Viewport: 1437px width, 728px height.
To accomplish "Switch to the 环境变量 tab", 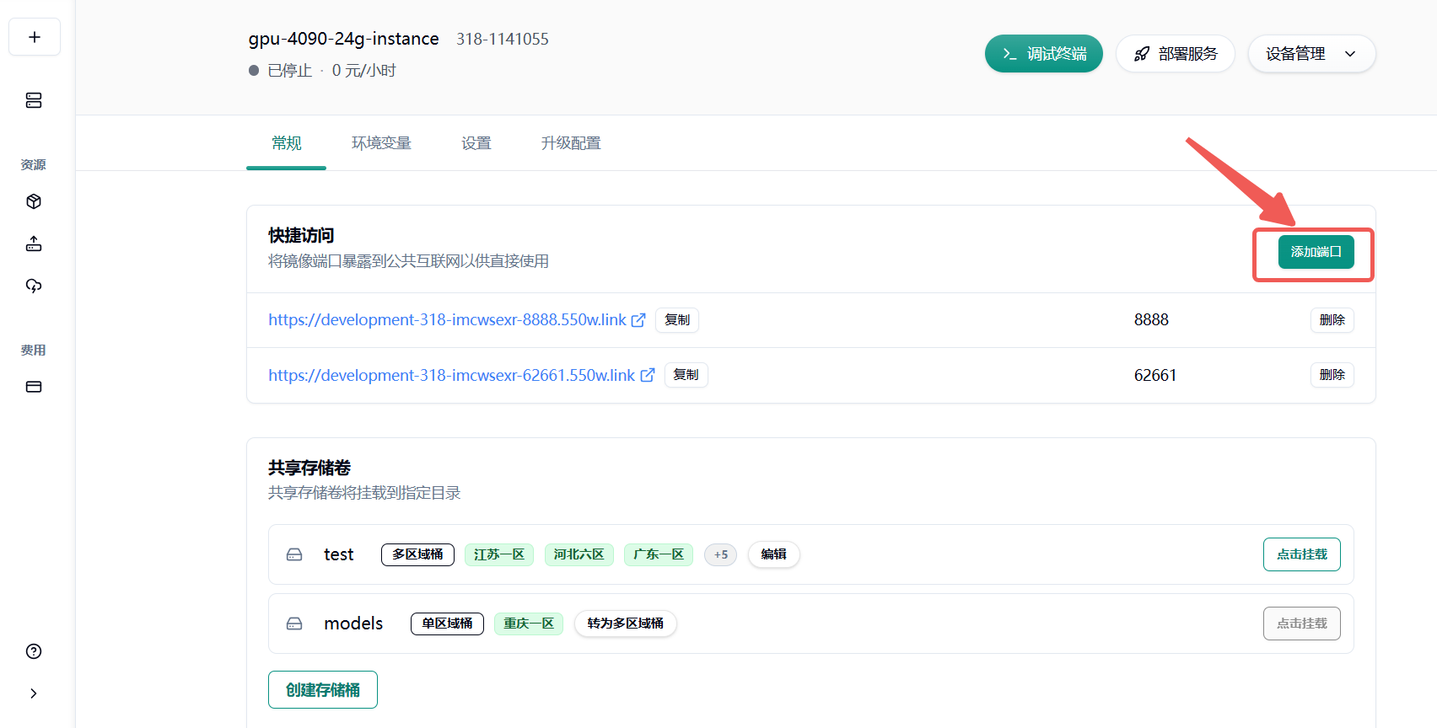I will (381, 143).
